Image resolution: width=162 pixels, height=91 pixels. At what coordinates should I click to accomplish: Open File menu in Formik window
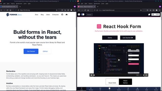(1, 4)
